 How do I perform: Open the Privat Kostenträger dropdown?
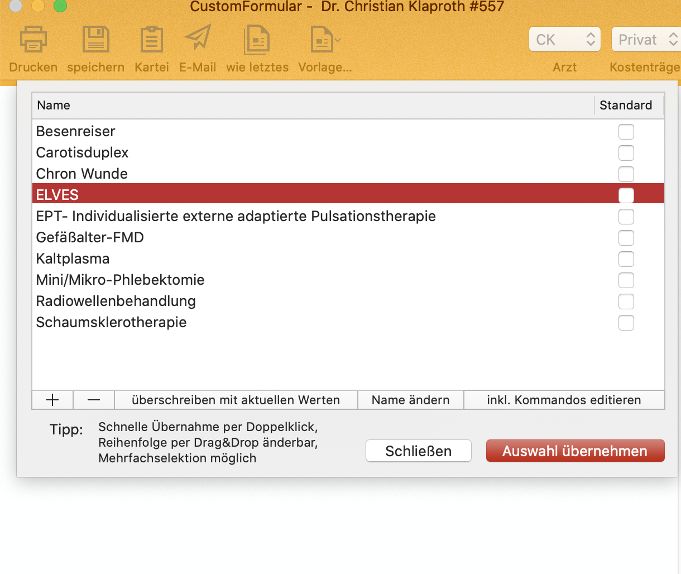(646, 40)
